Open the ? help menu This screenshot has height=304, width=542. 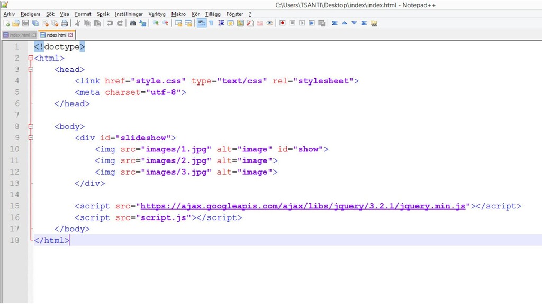tap(250, 14)
